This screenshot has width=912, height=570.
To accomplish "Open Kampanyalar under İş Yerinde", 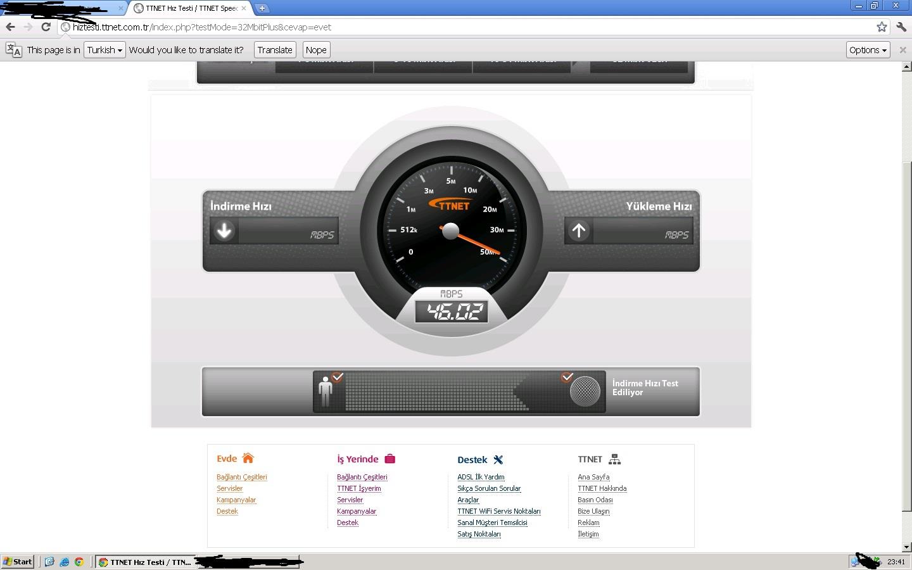I will (x=357, y=511).
